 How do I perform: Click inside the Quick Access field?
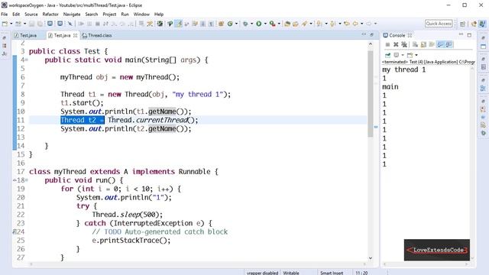coord(439,24)
